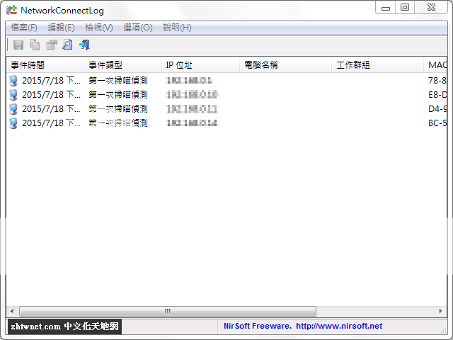The image size is (453, 340).
Task: Click 第一次掃瞄偵測 in the 78-8 row
Action: [x=118, y=81]
